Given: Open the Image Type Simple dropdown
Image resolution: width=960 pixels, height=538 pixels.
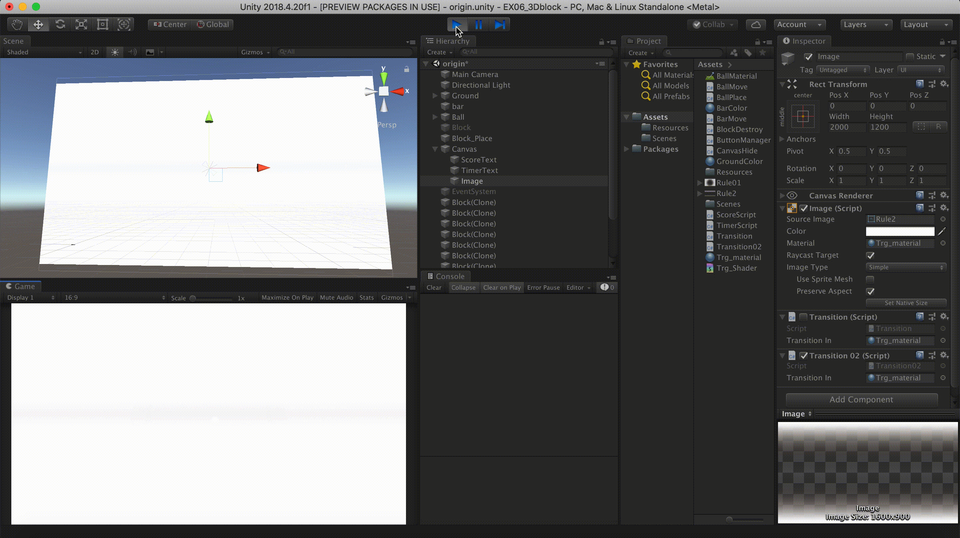Looking at the screenshot, I should [906, 267].
